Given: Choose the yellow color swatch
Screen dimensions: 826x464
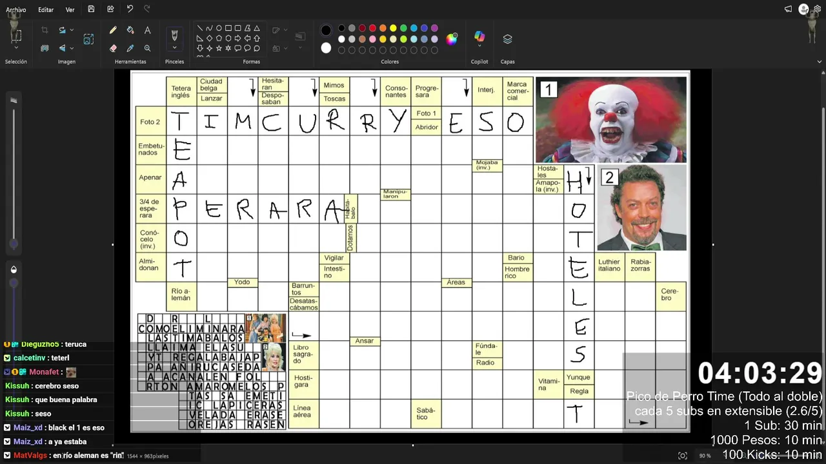Looking at the screenshot, I should click(393, 28).
